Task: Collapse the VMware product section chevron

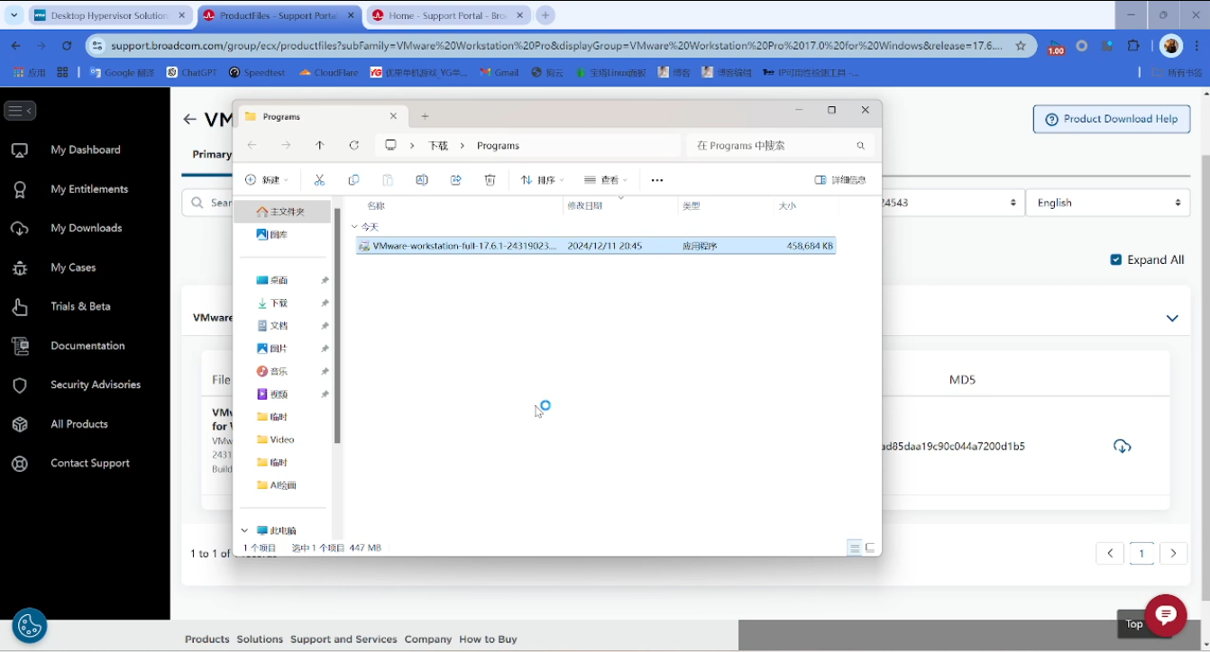Action: click(x=1172, y=318)
